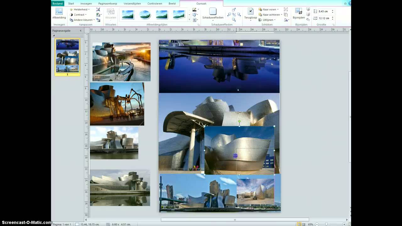Open the Andere kleuren recolor dropdown
Image resolution: width=402 pixels, height=226 pixels.
pos(82,20)
